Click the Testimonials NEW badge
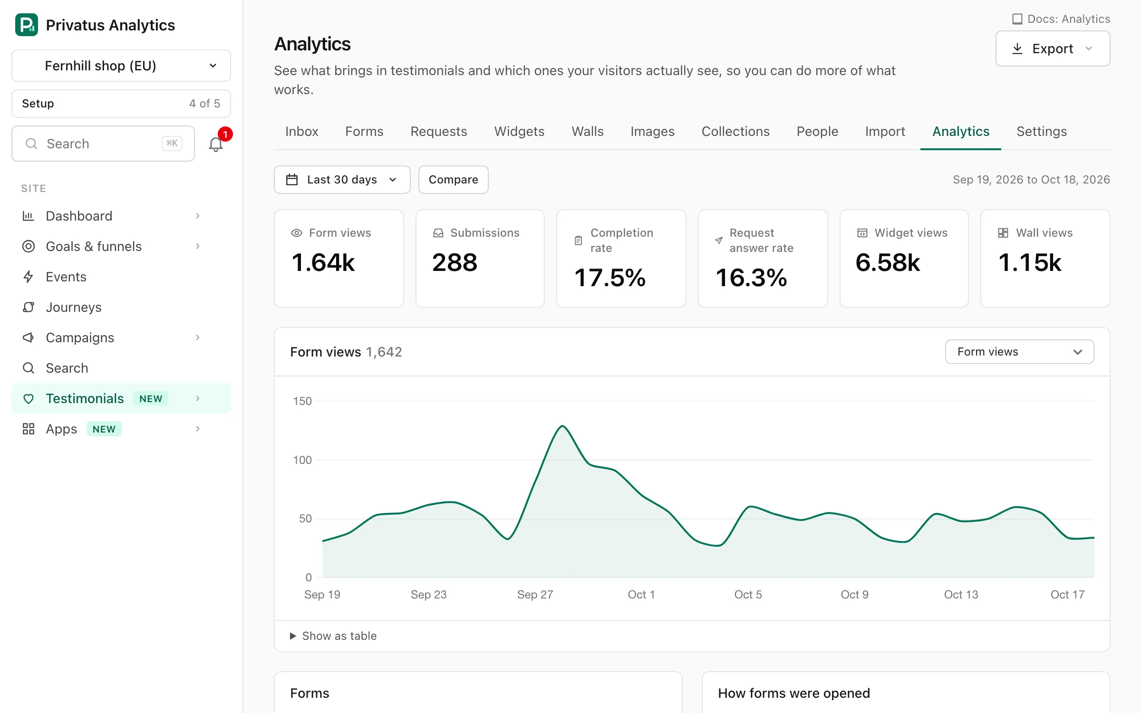This screenshot has height=713, width=1141. tap(151, 398)
